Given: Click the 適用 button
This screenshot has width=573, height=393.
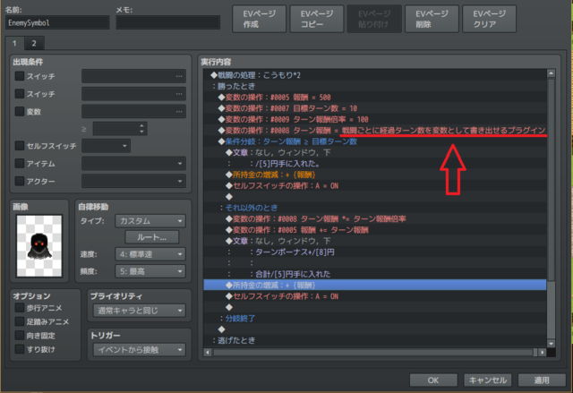Looking at the screenshot, I should pyautogui.click(x=542, y=380).
